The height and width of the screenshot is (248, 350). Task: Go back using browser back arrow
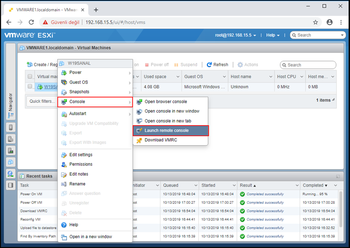[x=9, y=22]
